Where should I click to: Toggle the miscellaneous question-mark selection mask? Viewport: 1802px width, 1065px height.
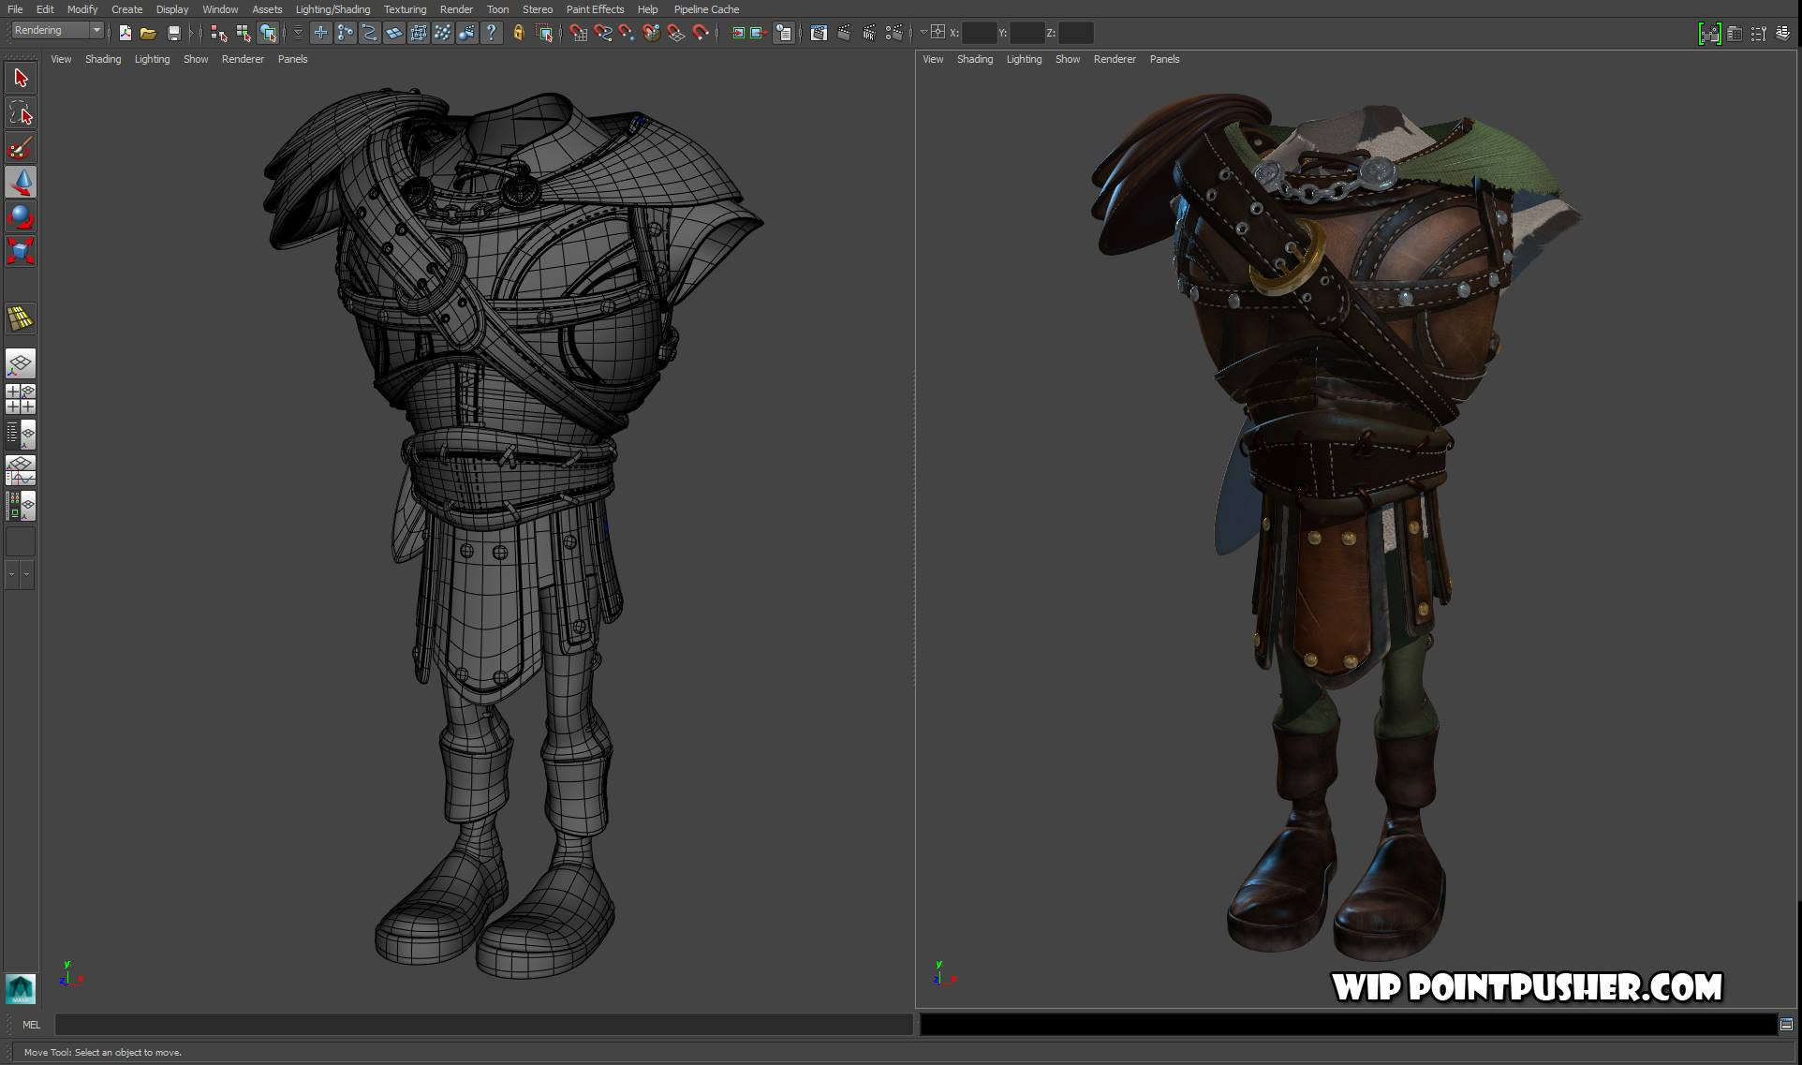(491, 33)
